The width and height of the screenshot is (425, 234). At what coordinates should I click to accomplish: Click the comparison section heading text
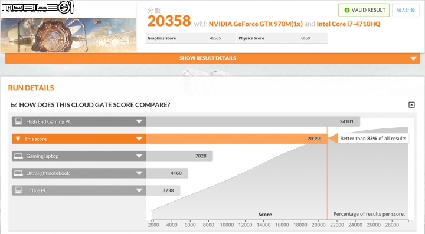click(x=94, y=105)
